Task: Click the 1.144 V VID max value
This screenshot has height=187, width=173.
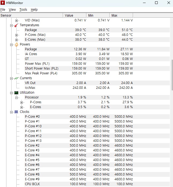Action: (x=127, y=20)
